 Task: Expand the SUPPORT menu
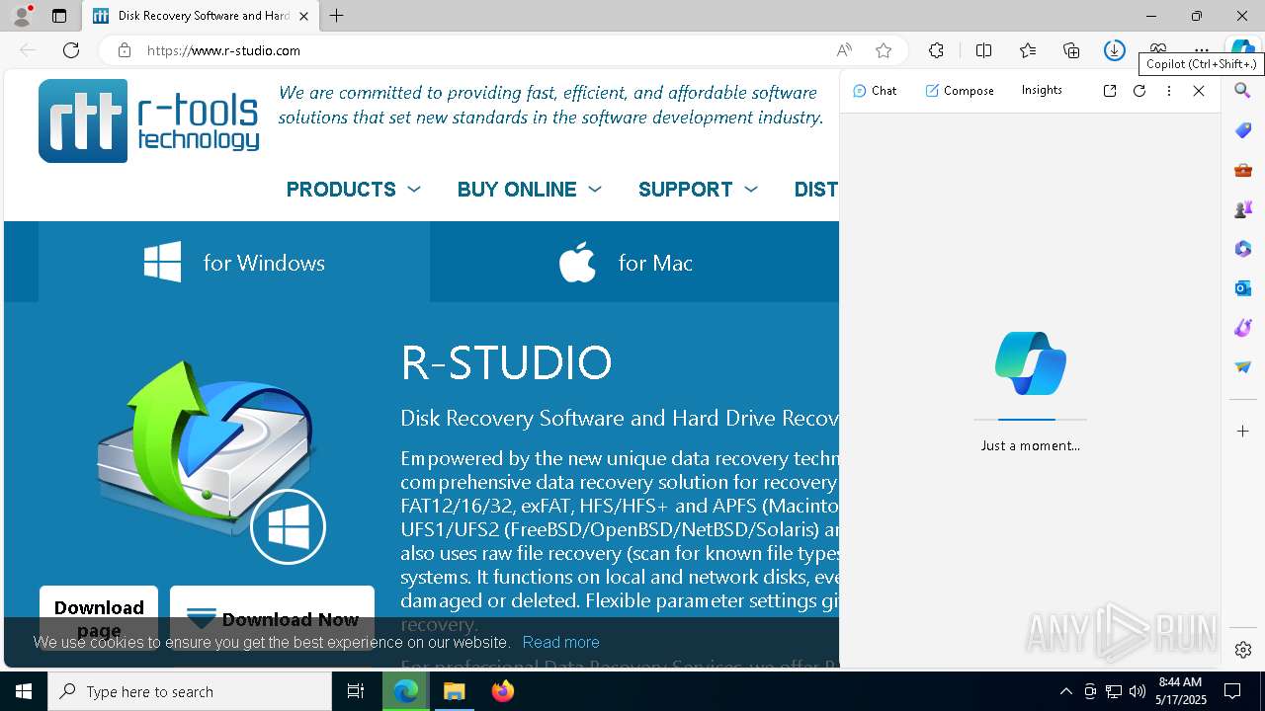click(x=698, y=190)
